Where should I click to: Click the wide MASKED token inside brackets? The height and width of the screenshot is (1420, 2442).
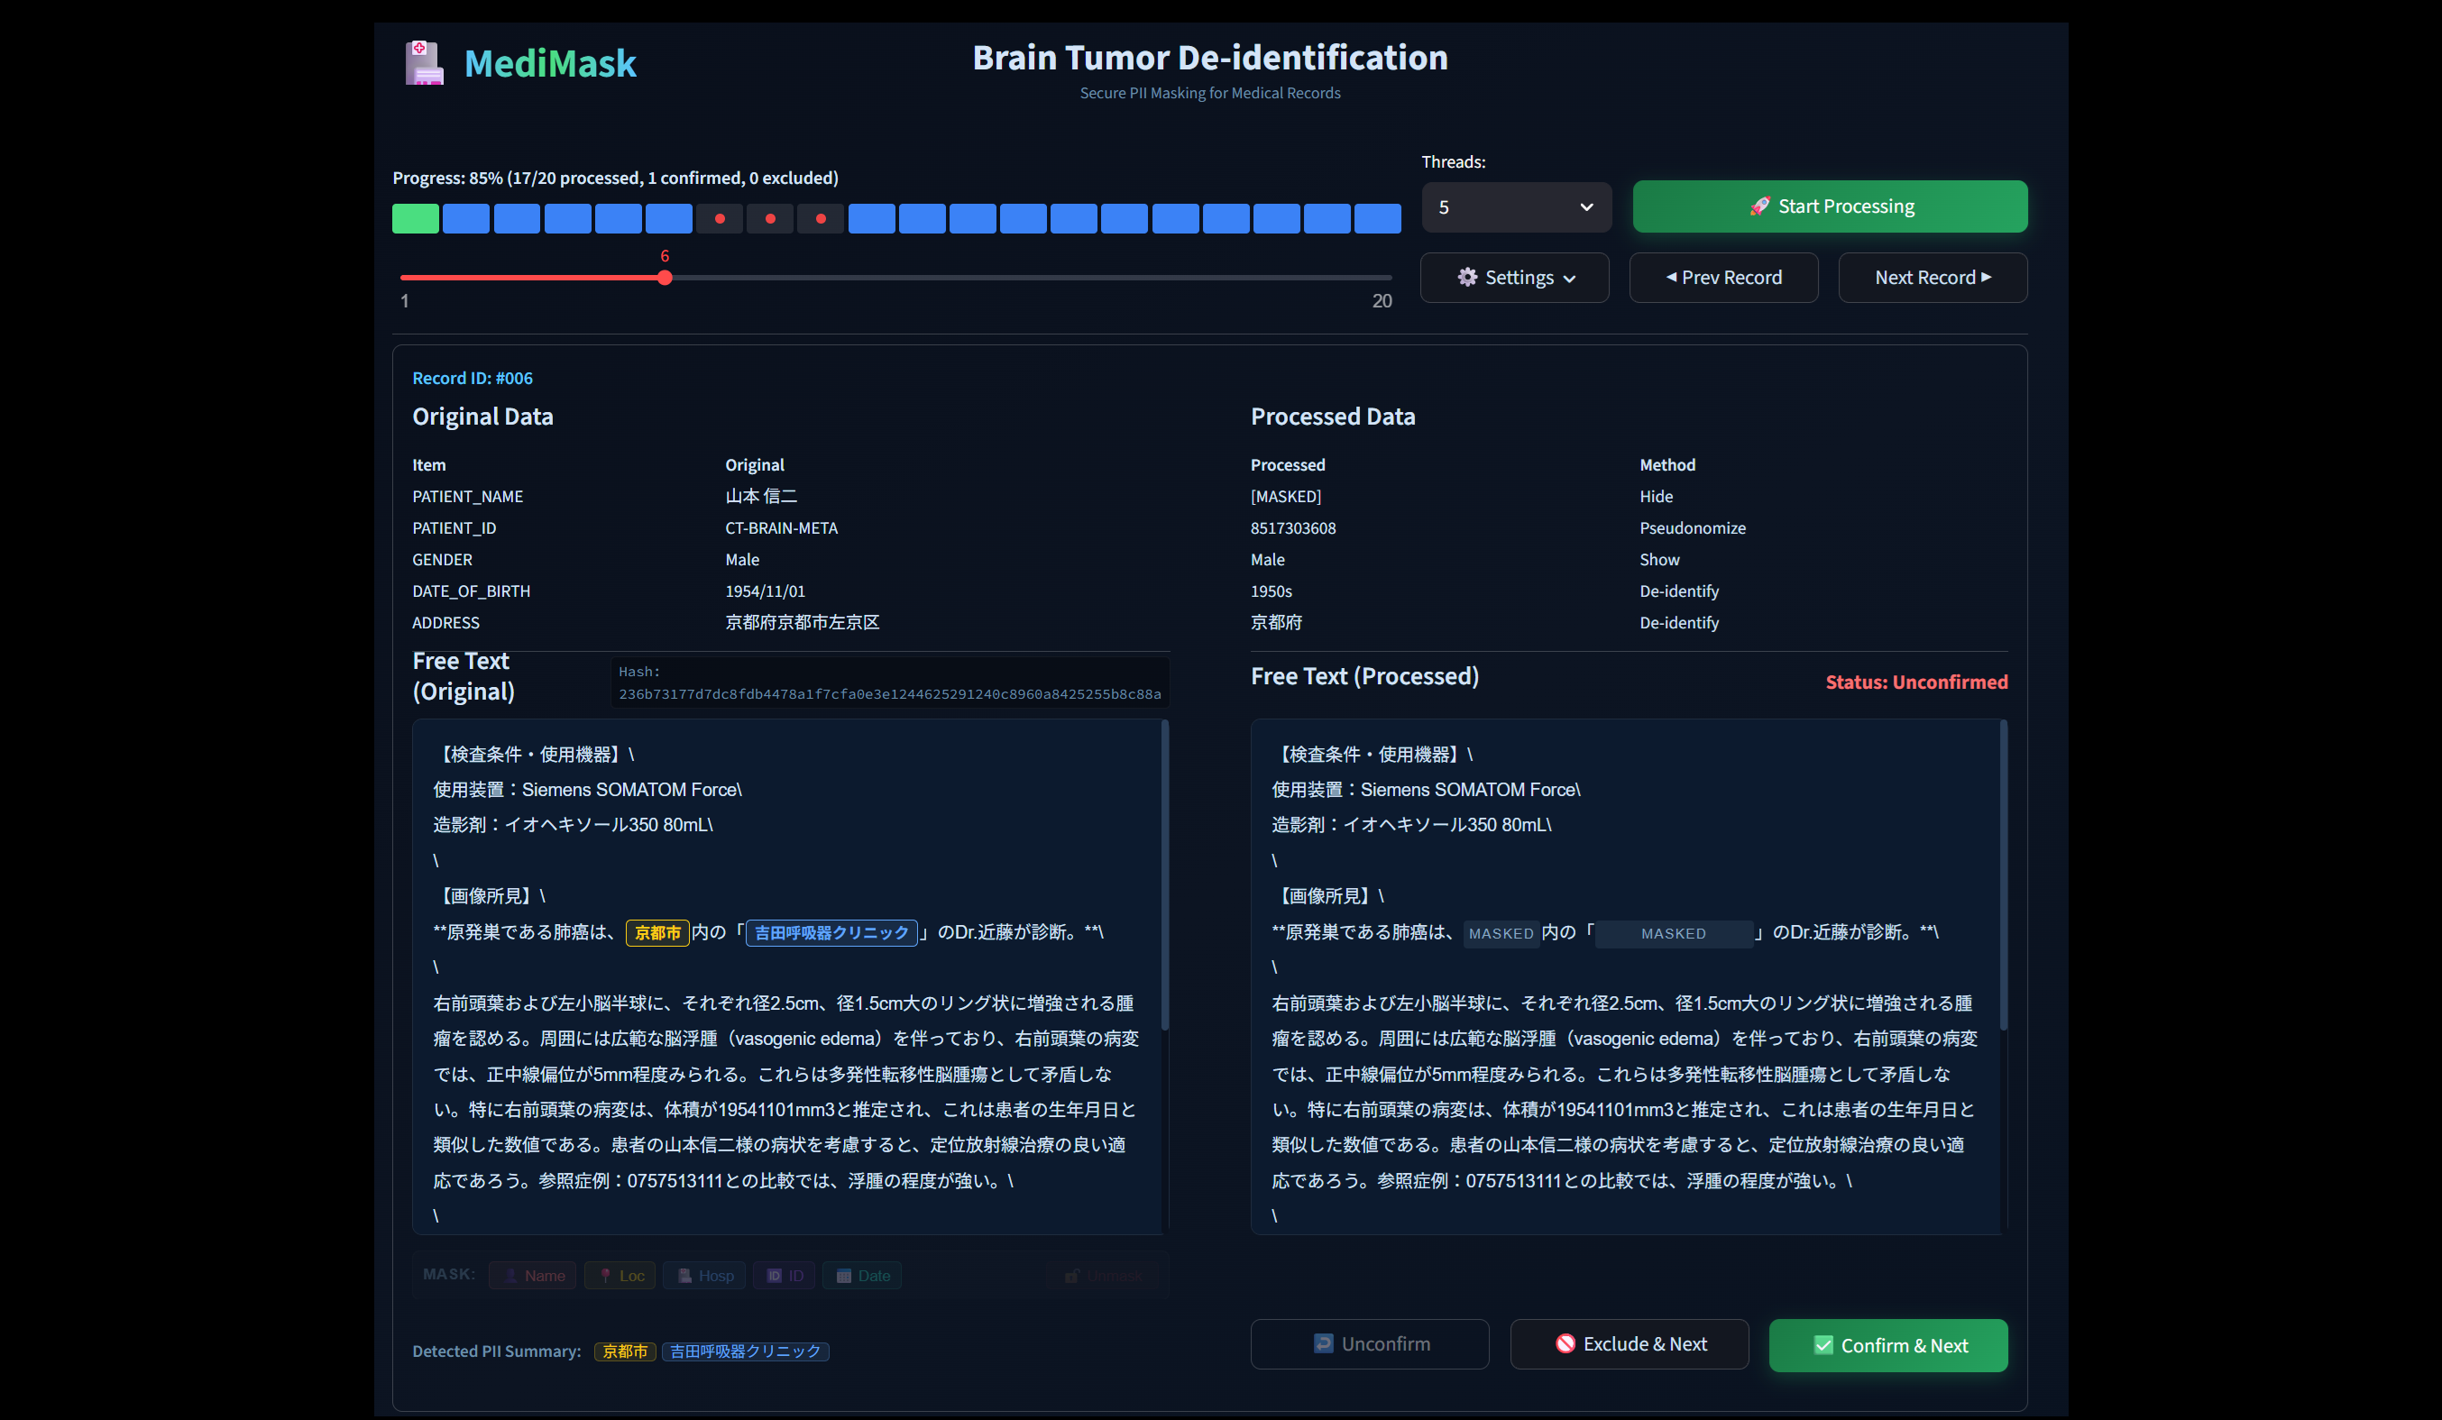pyautogui.click(x=1674, y=934)
